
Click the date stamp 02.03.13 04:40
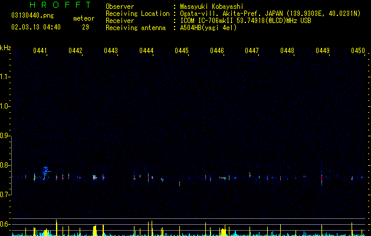tap(36, 27)
